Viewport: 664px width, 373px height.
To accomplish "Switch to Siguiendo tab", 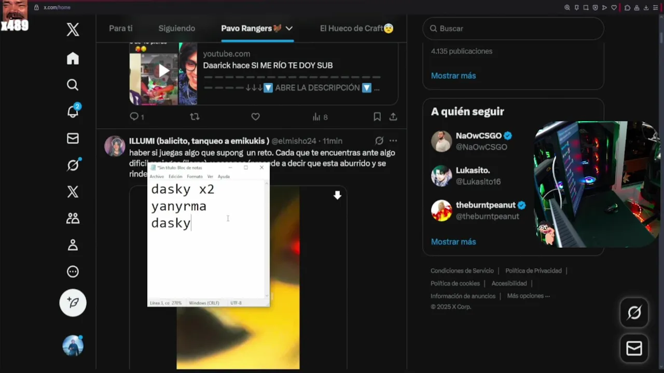I will click(x=177, y=28).
